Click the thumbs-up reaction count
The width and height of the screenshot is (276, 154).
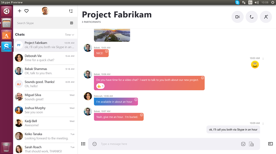[x=100, y=86]
